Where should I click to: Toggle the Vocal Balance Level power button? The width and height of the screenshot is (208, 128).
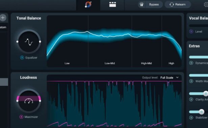coord(191,32)
